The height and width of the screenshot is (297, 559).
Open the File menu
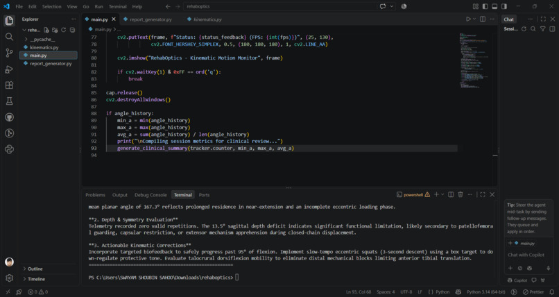(19, 6)
